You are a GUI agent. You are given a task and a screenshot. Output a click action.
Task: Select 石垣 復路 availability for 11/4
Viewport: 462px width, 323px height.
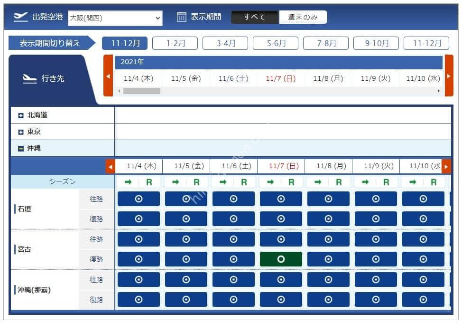139,219
